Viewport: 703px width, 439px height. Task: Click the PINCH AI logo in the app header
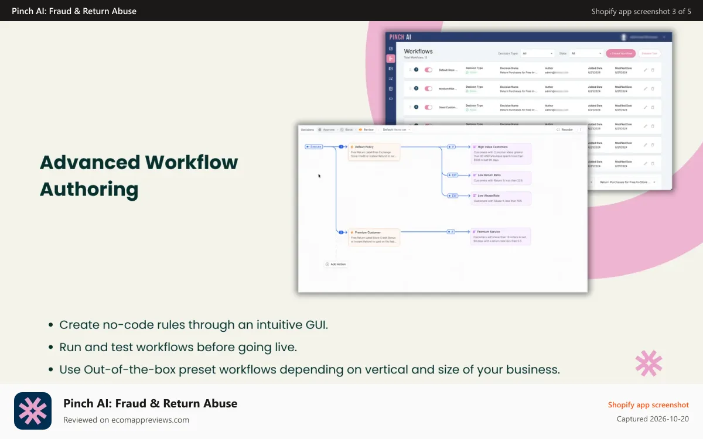[401, 37]
